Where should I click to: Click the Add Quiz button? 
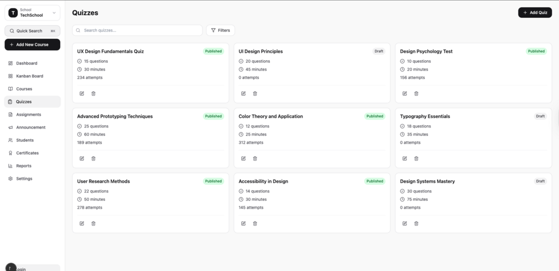[x=535, y=12]
